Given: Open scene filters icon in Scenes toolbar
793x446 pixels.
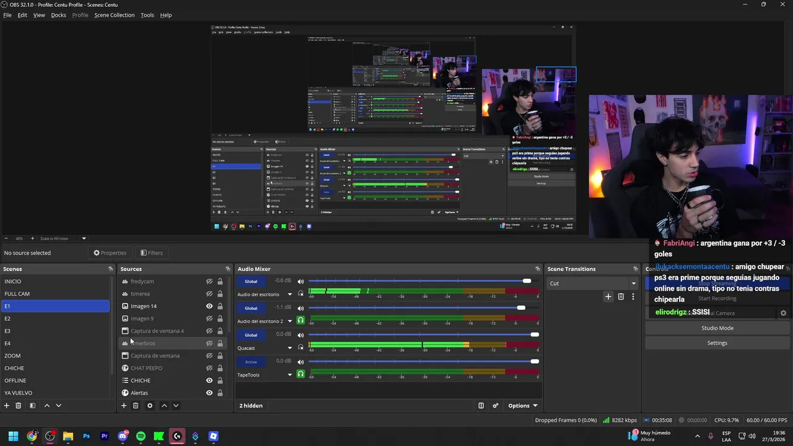Looking at the screenshot, I should point(32,406).
